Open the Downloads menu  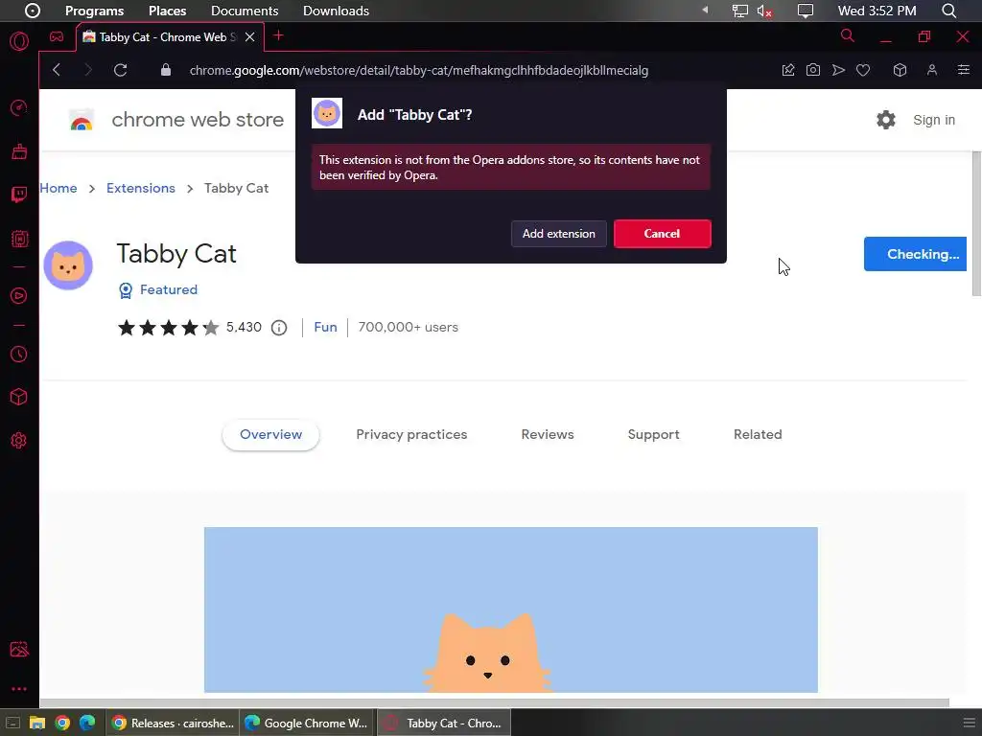(336, 11)
